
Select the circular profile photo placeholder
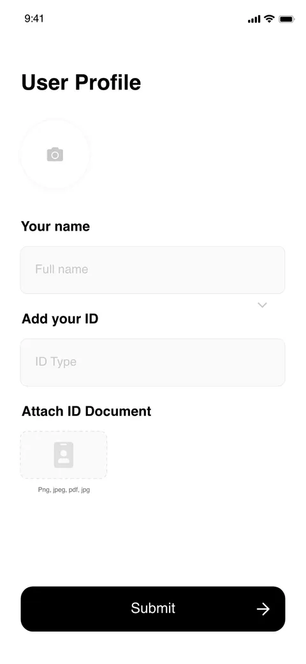coord(55,154)
